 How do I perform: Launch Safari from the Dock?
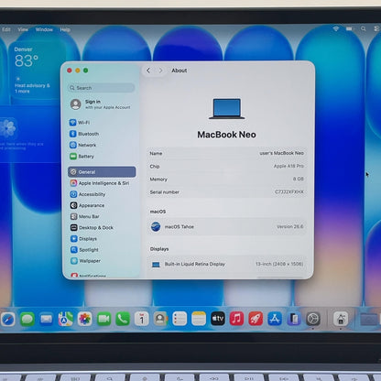click(8, 320)
